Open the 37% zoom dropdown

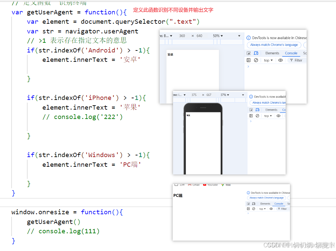(225, 95)
